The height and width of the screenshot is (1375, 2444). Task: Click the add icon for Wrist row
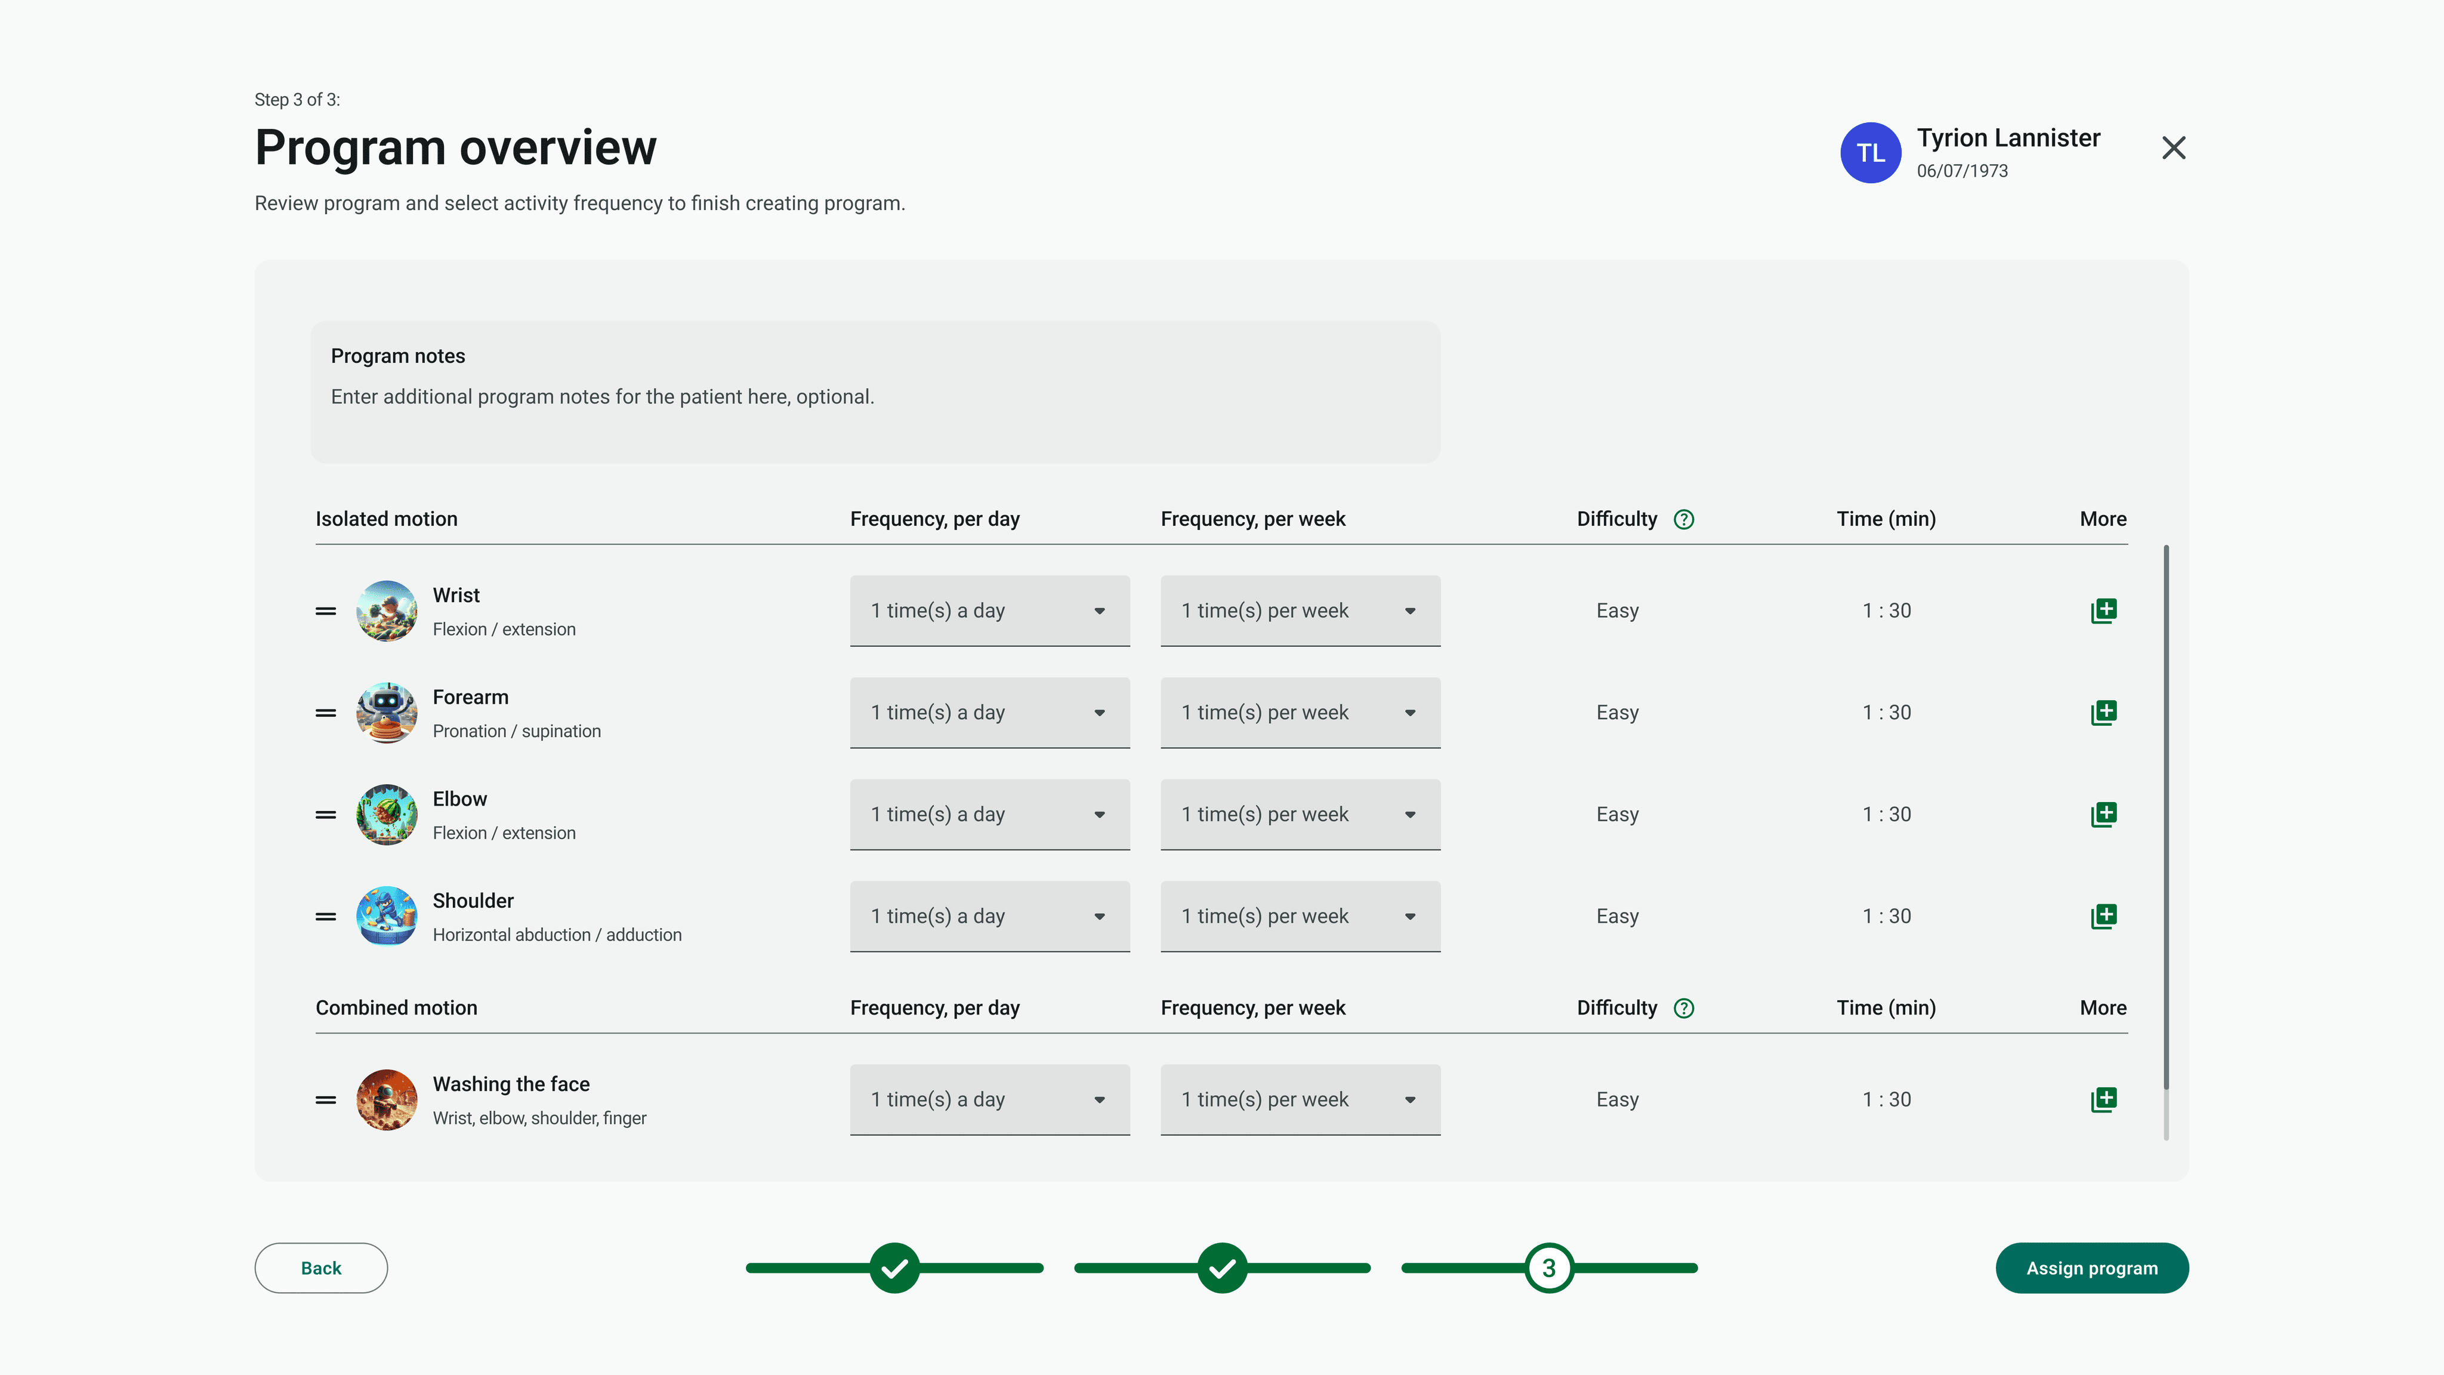coord(2103,610)
